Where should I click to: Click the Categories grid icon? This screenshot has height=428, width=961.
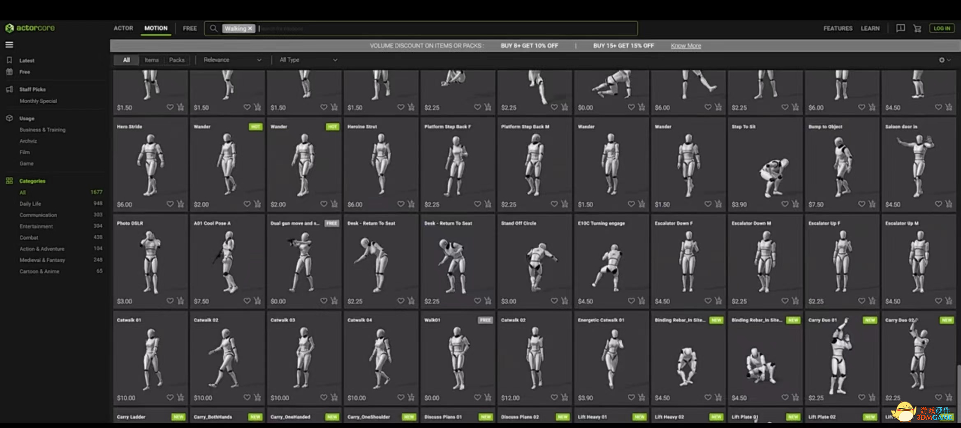(x=9, y=181)
